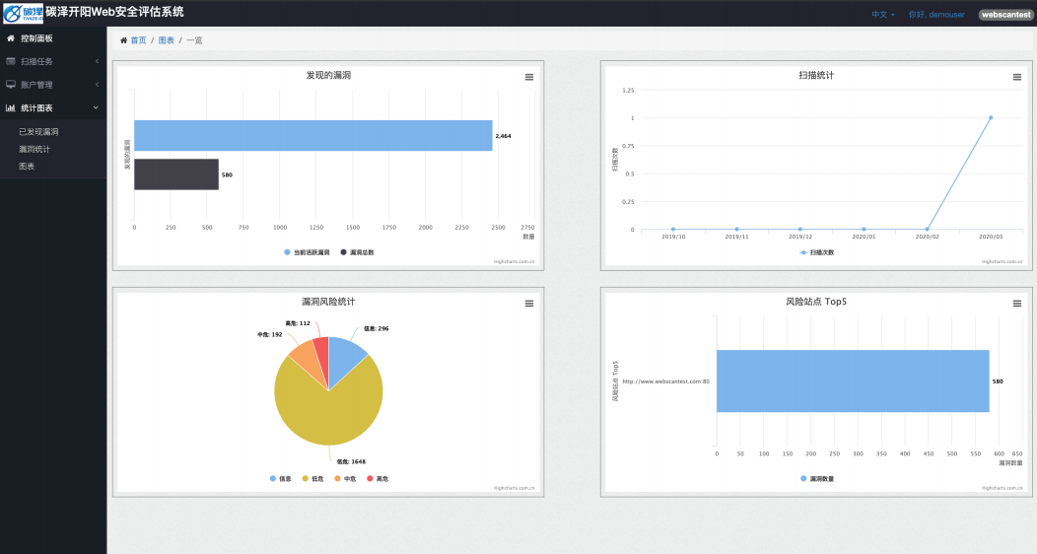
Task: Click the 扫描统计 chart title
Action: pos(817,75)
